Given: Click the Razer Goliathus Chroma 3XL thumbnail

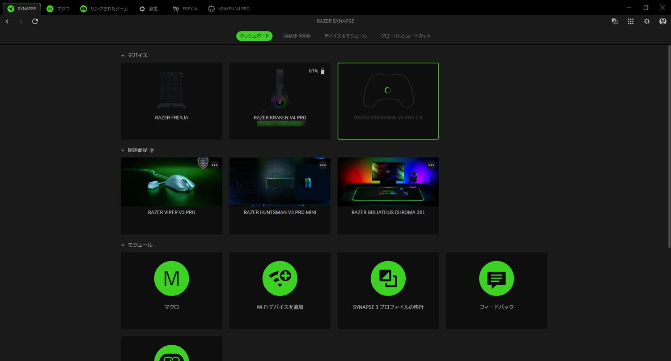Looking at the screenshot, I should click(388, 182).
